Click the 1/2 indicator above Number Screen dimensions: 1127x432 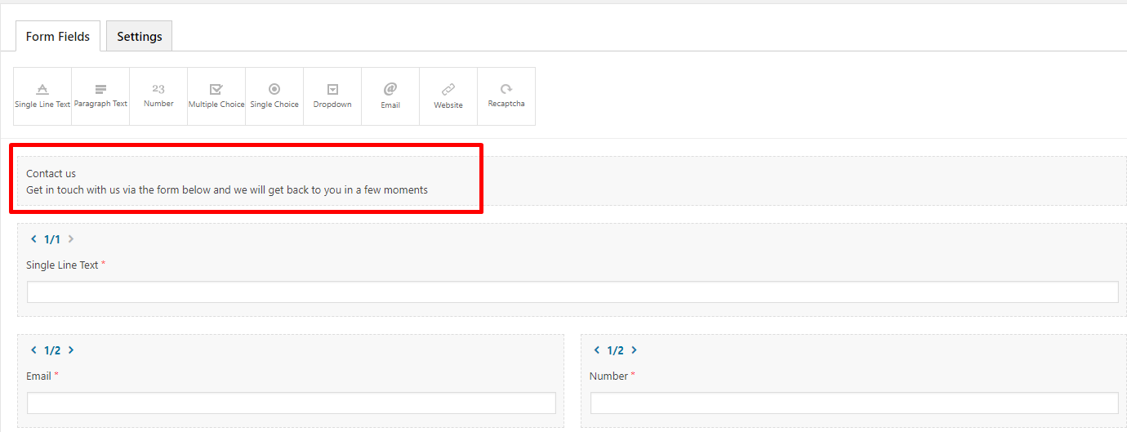point(616,350)
